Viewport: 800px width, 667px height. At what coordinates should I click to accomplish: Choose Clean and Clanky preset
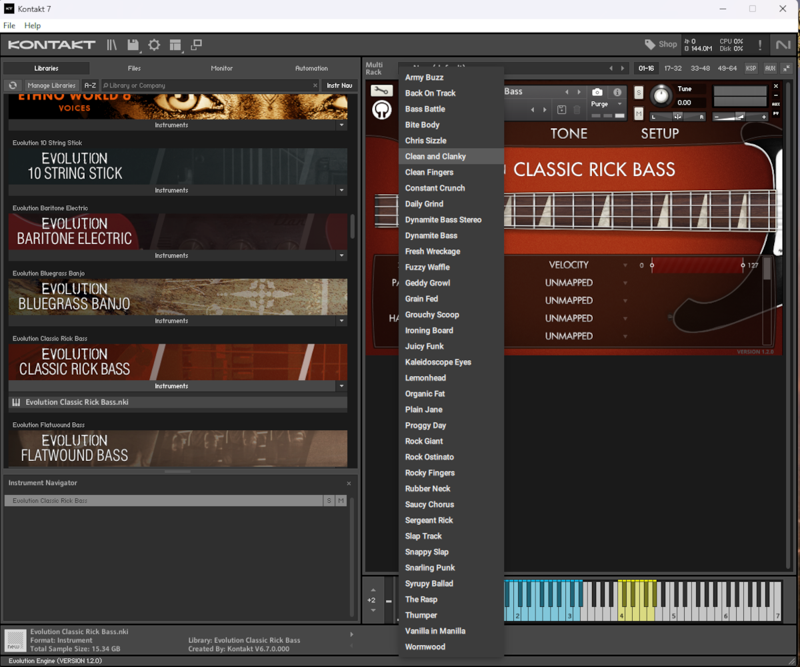[451, 156]
